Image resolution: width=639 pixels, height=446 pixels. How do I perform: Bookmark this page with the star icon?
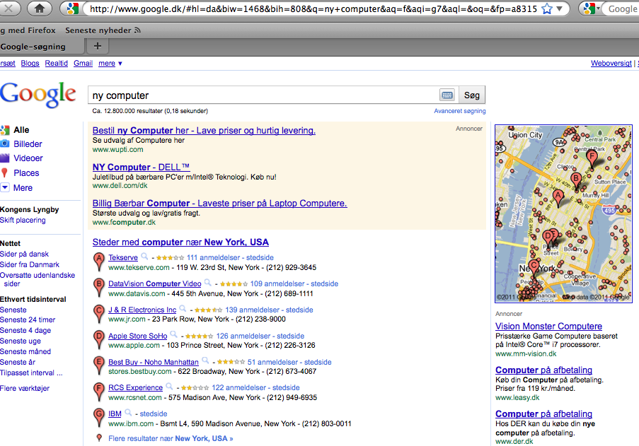click(x=547, y=8)
